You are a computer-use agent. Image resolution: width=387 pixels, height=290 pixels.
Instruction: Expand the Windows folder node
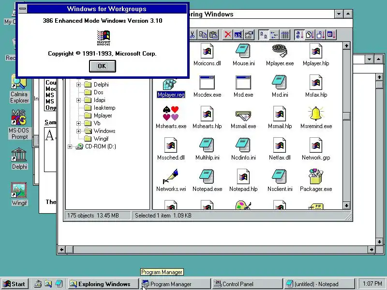tap(78, 131)
